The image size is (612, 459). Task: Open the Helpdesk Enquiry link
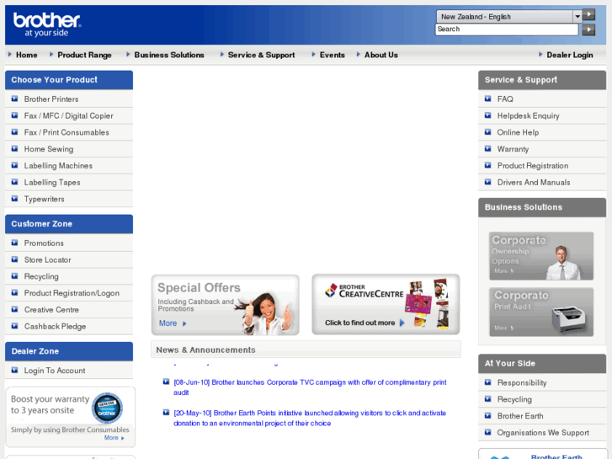[x=528, y=115]
